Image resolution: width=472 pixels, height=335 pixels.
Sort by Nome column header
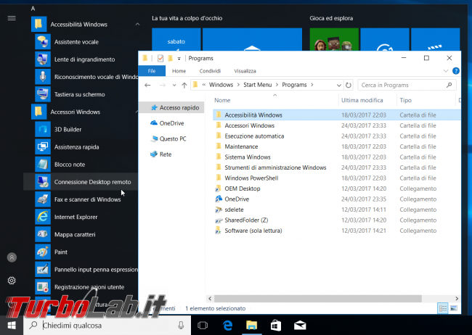pos(222,100)
